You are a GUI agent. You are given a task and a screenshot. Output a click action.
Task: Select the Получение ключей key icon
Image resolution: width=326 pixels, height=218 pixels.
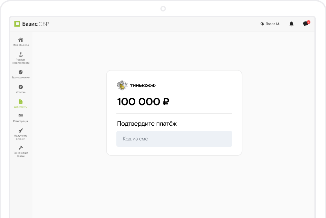coord(21,130)
